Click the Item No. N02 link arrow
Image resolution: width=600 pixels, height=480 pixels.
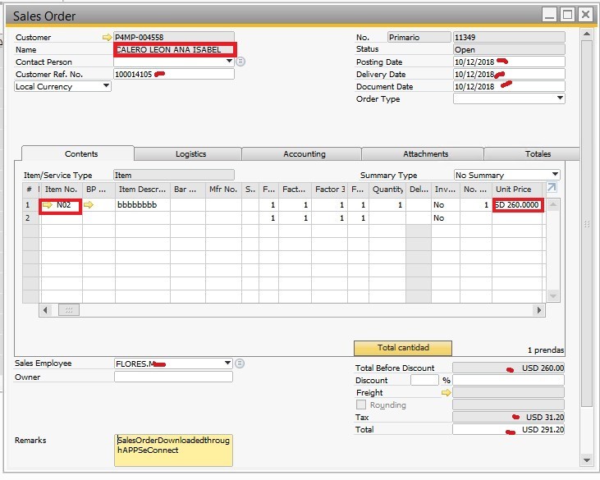click(x=48, y=205)
